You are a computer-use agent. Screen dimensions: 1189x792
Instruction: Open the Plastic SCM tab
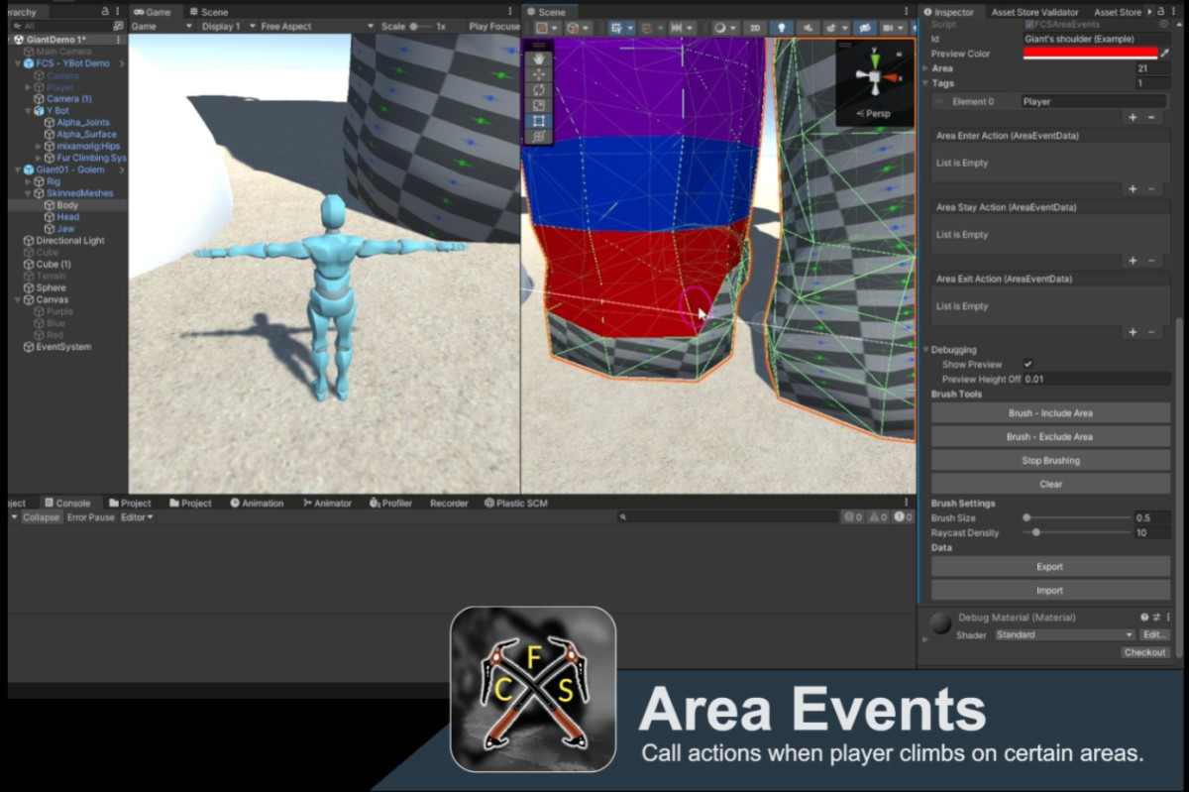(x=516, y=503)
